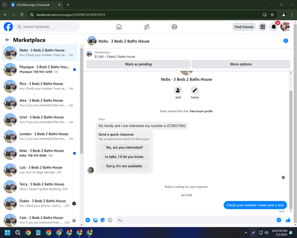Open Terry - 3 Beds 2 Baths House chat
This screenshot has width=297, height=238.
(40, 187)
